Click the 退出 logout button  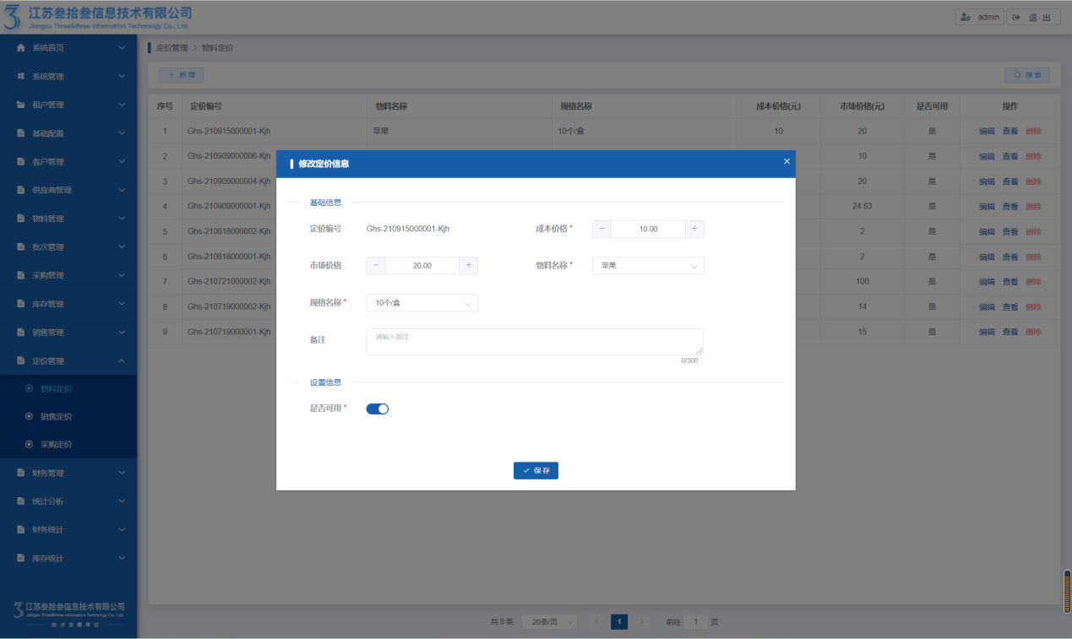click(1032, 17)
